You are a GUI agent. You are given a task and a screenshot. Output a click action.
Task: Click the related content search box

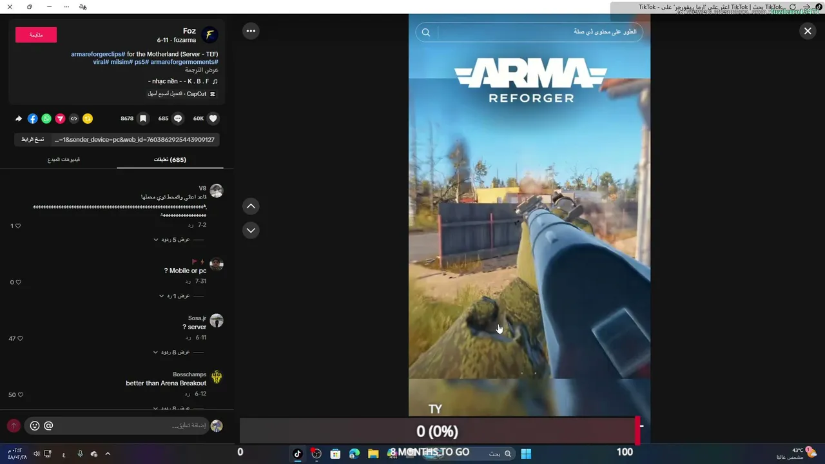[529, 32]
